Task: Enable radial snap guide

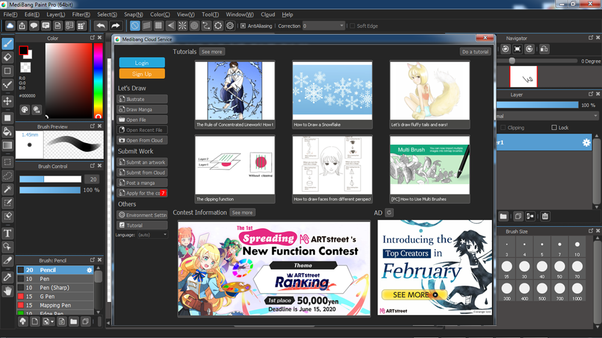Action: click(182, 26)
